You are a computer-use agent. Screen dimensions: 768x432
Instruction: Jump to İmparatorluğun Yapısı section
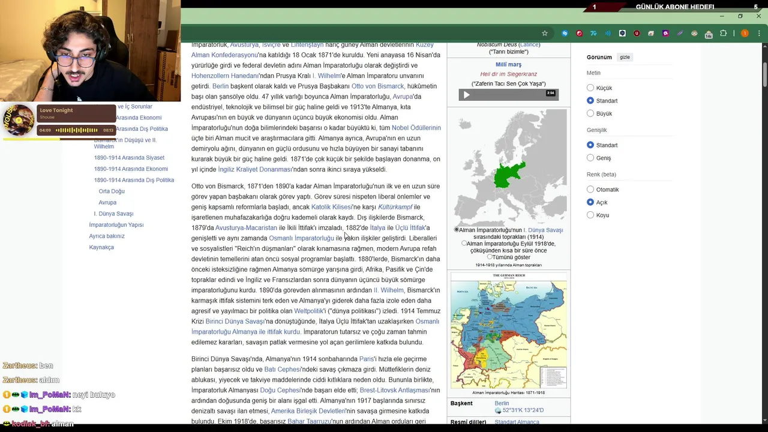click(116, 225)
